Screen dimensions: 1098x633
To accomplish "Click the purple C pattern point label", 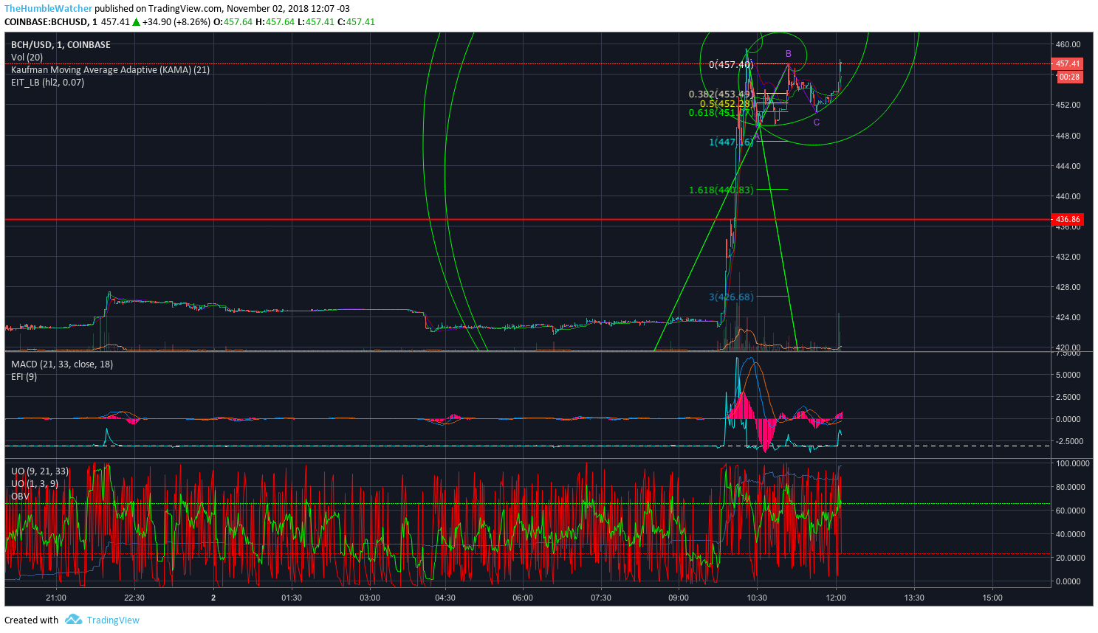I will (x=817, y=122).
